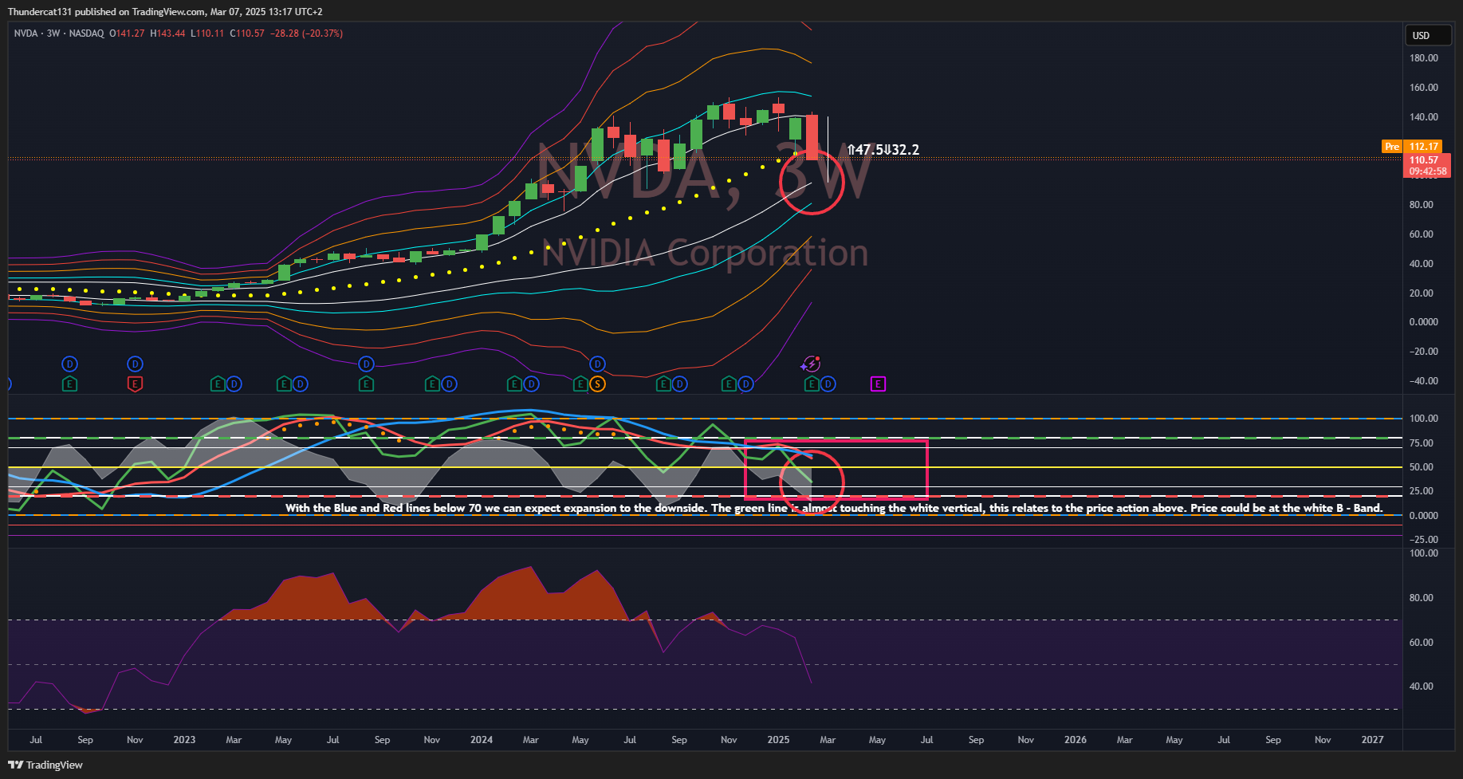Open the dividend D marker at Sep 2024
This screenshot has width=1463, height=779.
pos(679,384)
